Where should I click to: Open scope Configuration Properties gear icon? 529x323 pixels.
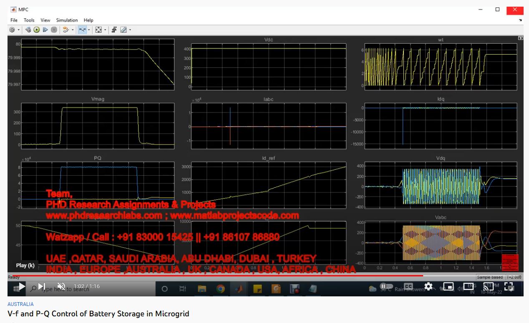click(12, 30)
